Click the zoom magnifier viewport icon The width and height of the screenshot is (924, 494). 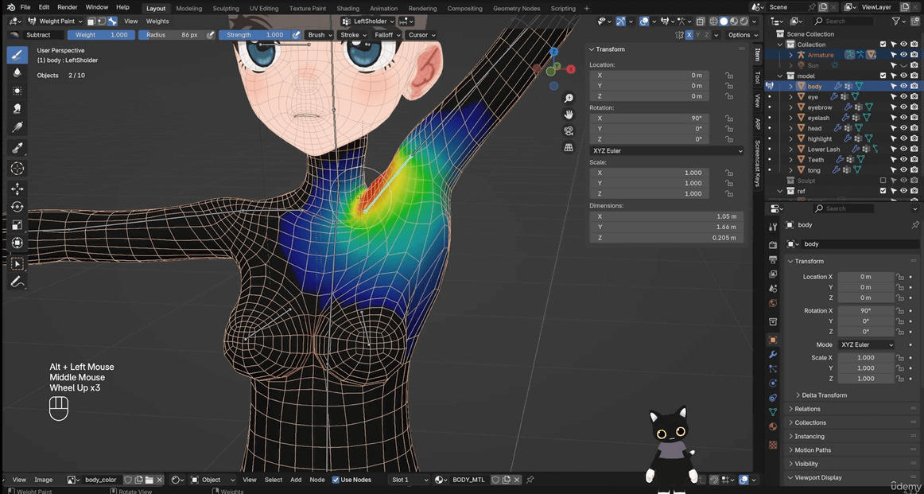(569, 98)
